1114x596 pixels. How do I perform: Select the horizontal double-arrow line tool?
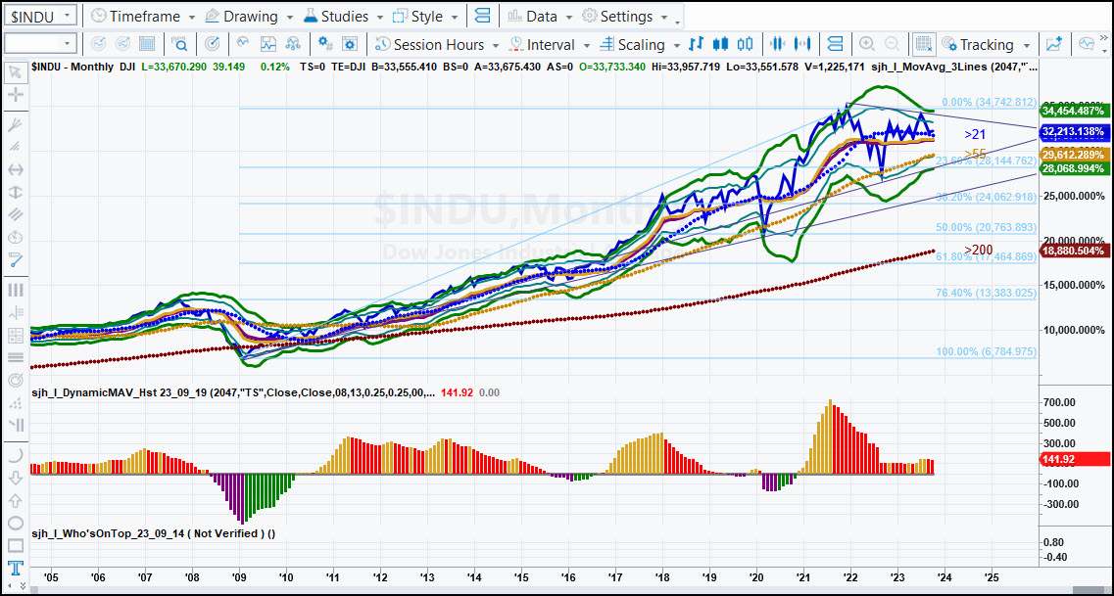tap(15, 169)
